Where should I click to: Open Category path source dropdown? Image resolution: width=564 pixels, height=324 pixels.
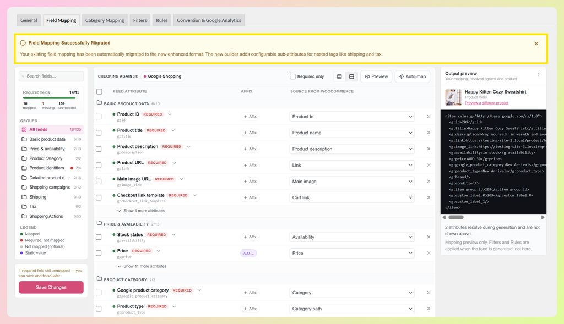352,309
